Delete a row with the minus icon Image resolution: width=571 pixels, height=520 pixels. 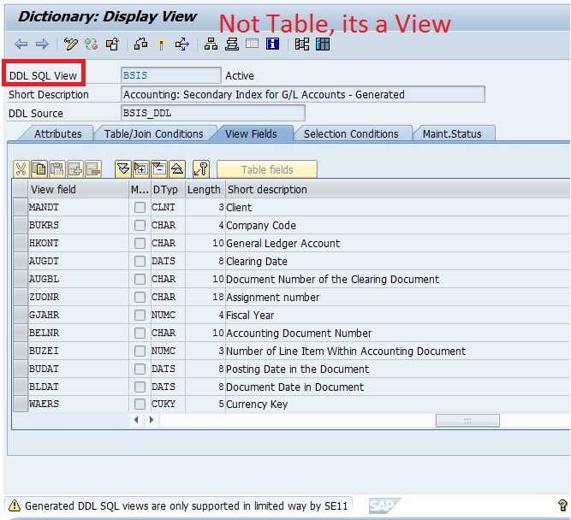pyautogui.click(x=93, y=169)
